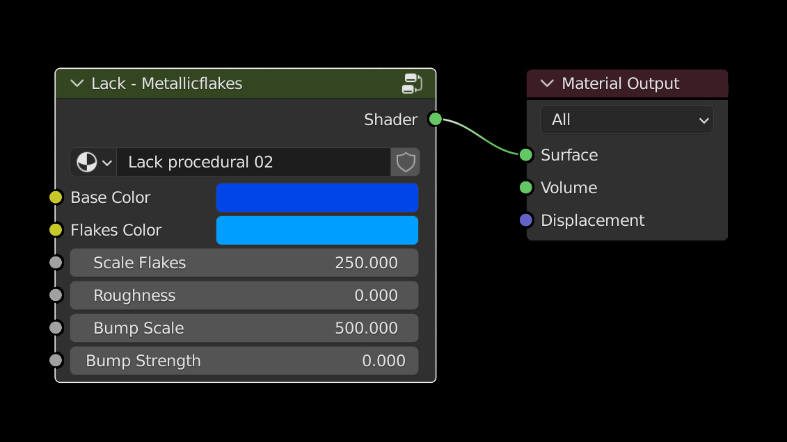Click the Volume input socket

point(526,188)
